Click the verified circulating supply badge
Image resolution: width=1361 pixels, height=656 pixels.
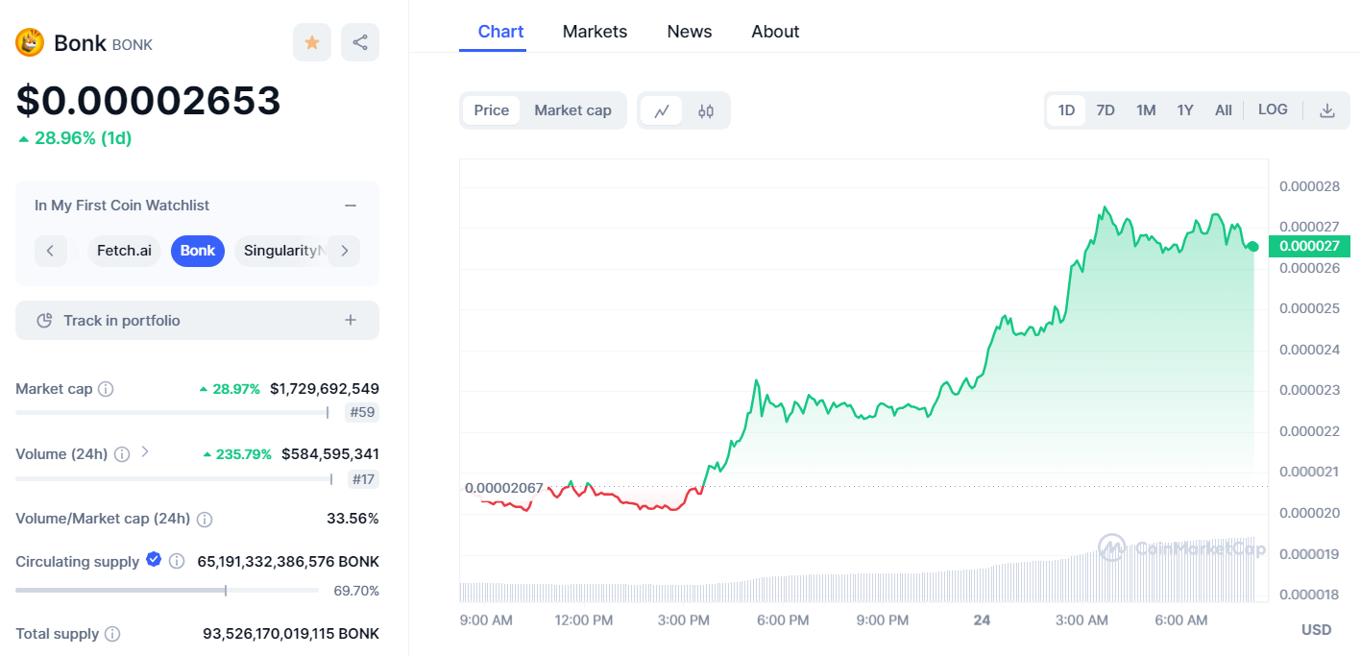[154, 560]
